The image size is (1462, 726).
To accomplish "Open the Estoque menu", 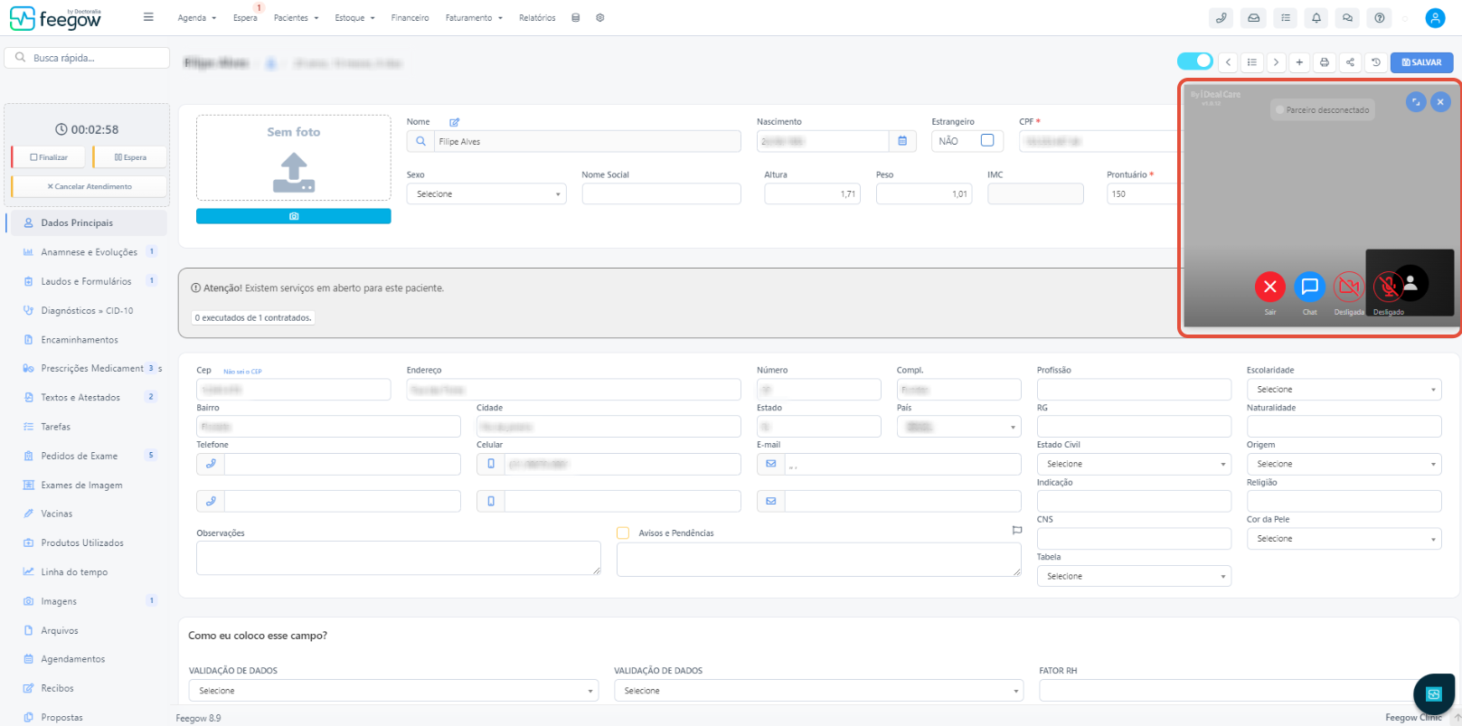I will point(354,18).
